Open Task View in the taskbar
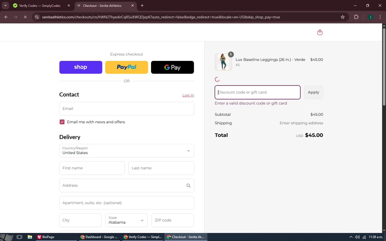 pyautogui.click(x=19, y=237)
